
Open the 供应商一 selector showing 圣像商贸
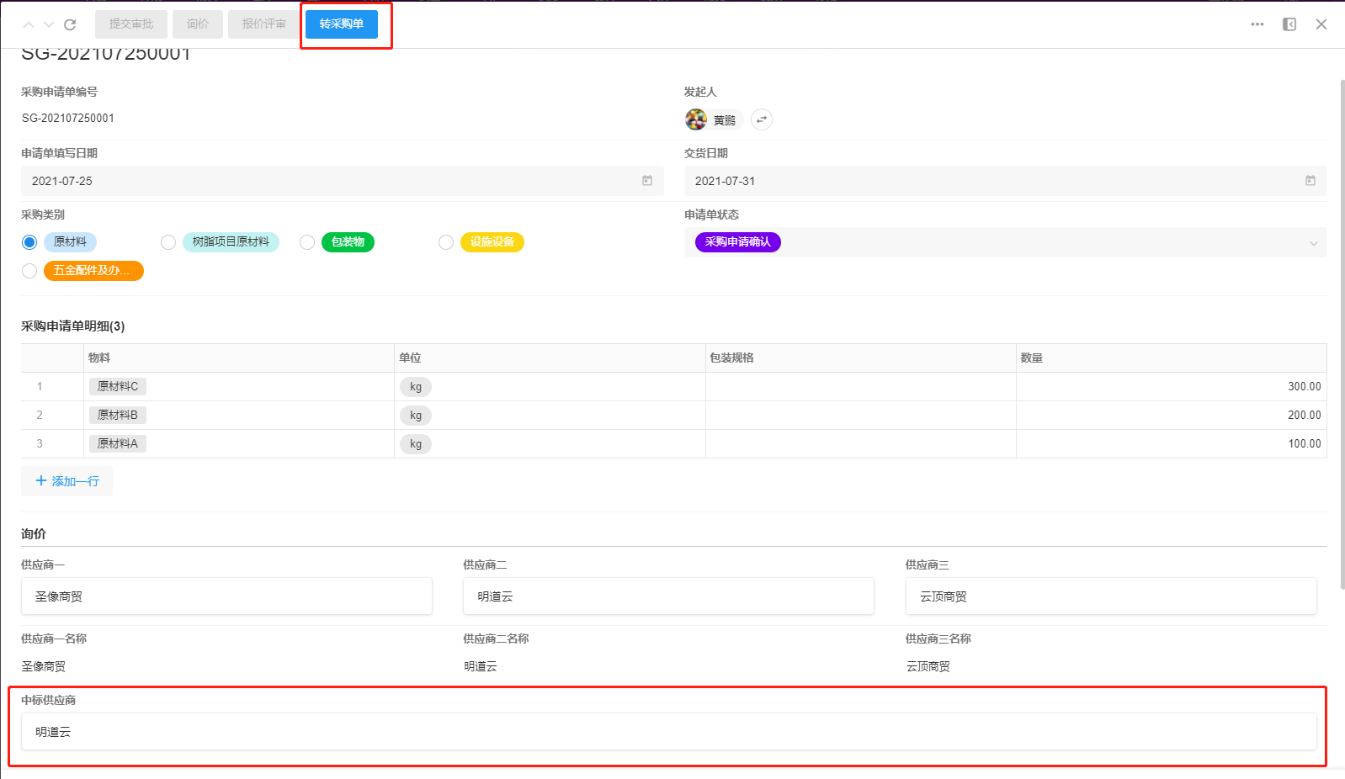pos(226,596)
